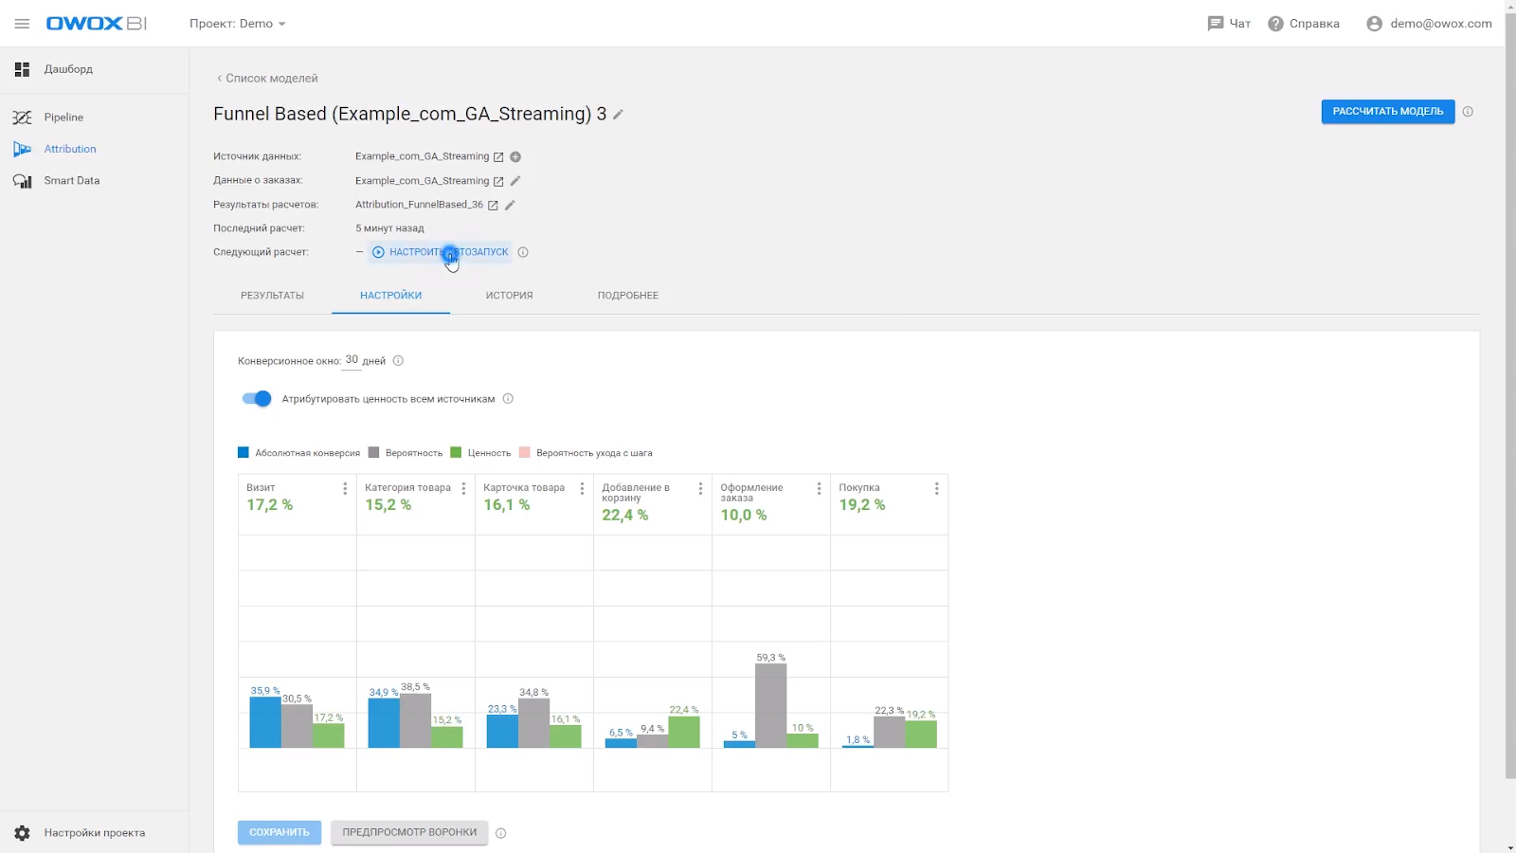The width and height of the screenshot is (1516, 853).
Task: Click the edit pencil for order data
Action: coord(515,181)
